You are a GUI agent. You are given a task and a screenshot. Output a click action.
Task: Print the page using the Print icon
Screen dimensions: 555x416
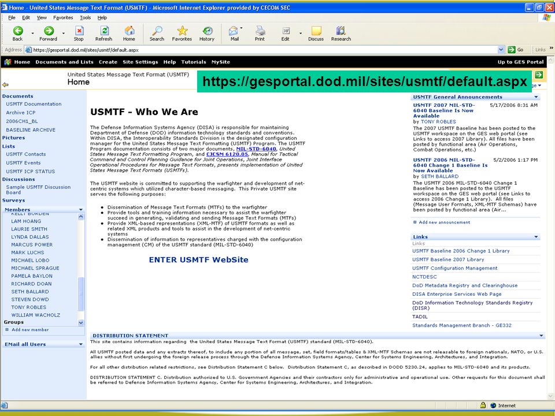coord(260,31)
